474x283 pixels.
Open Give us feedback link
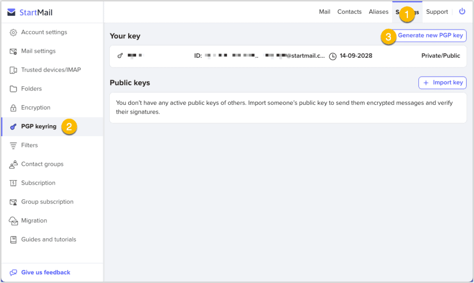(45, 272)
